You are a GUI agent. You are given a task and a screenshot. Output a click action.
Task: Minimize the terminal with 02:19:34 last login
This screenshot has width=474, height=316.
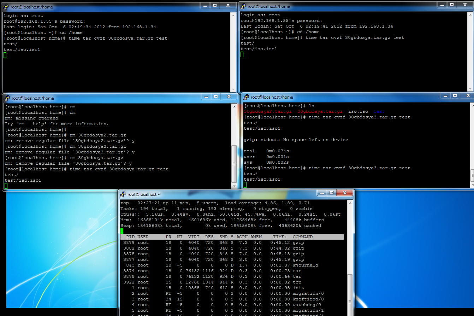pos(205,5)
